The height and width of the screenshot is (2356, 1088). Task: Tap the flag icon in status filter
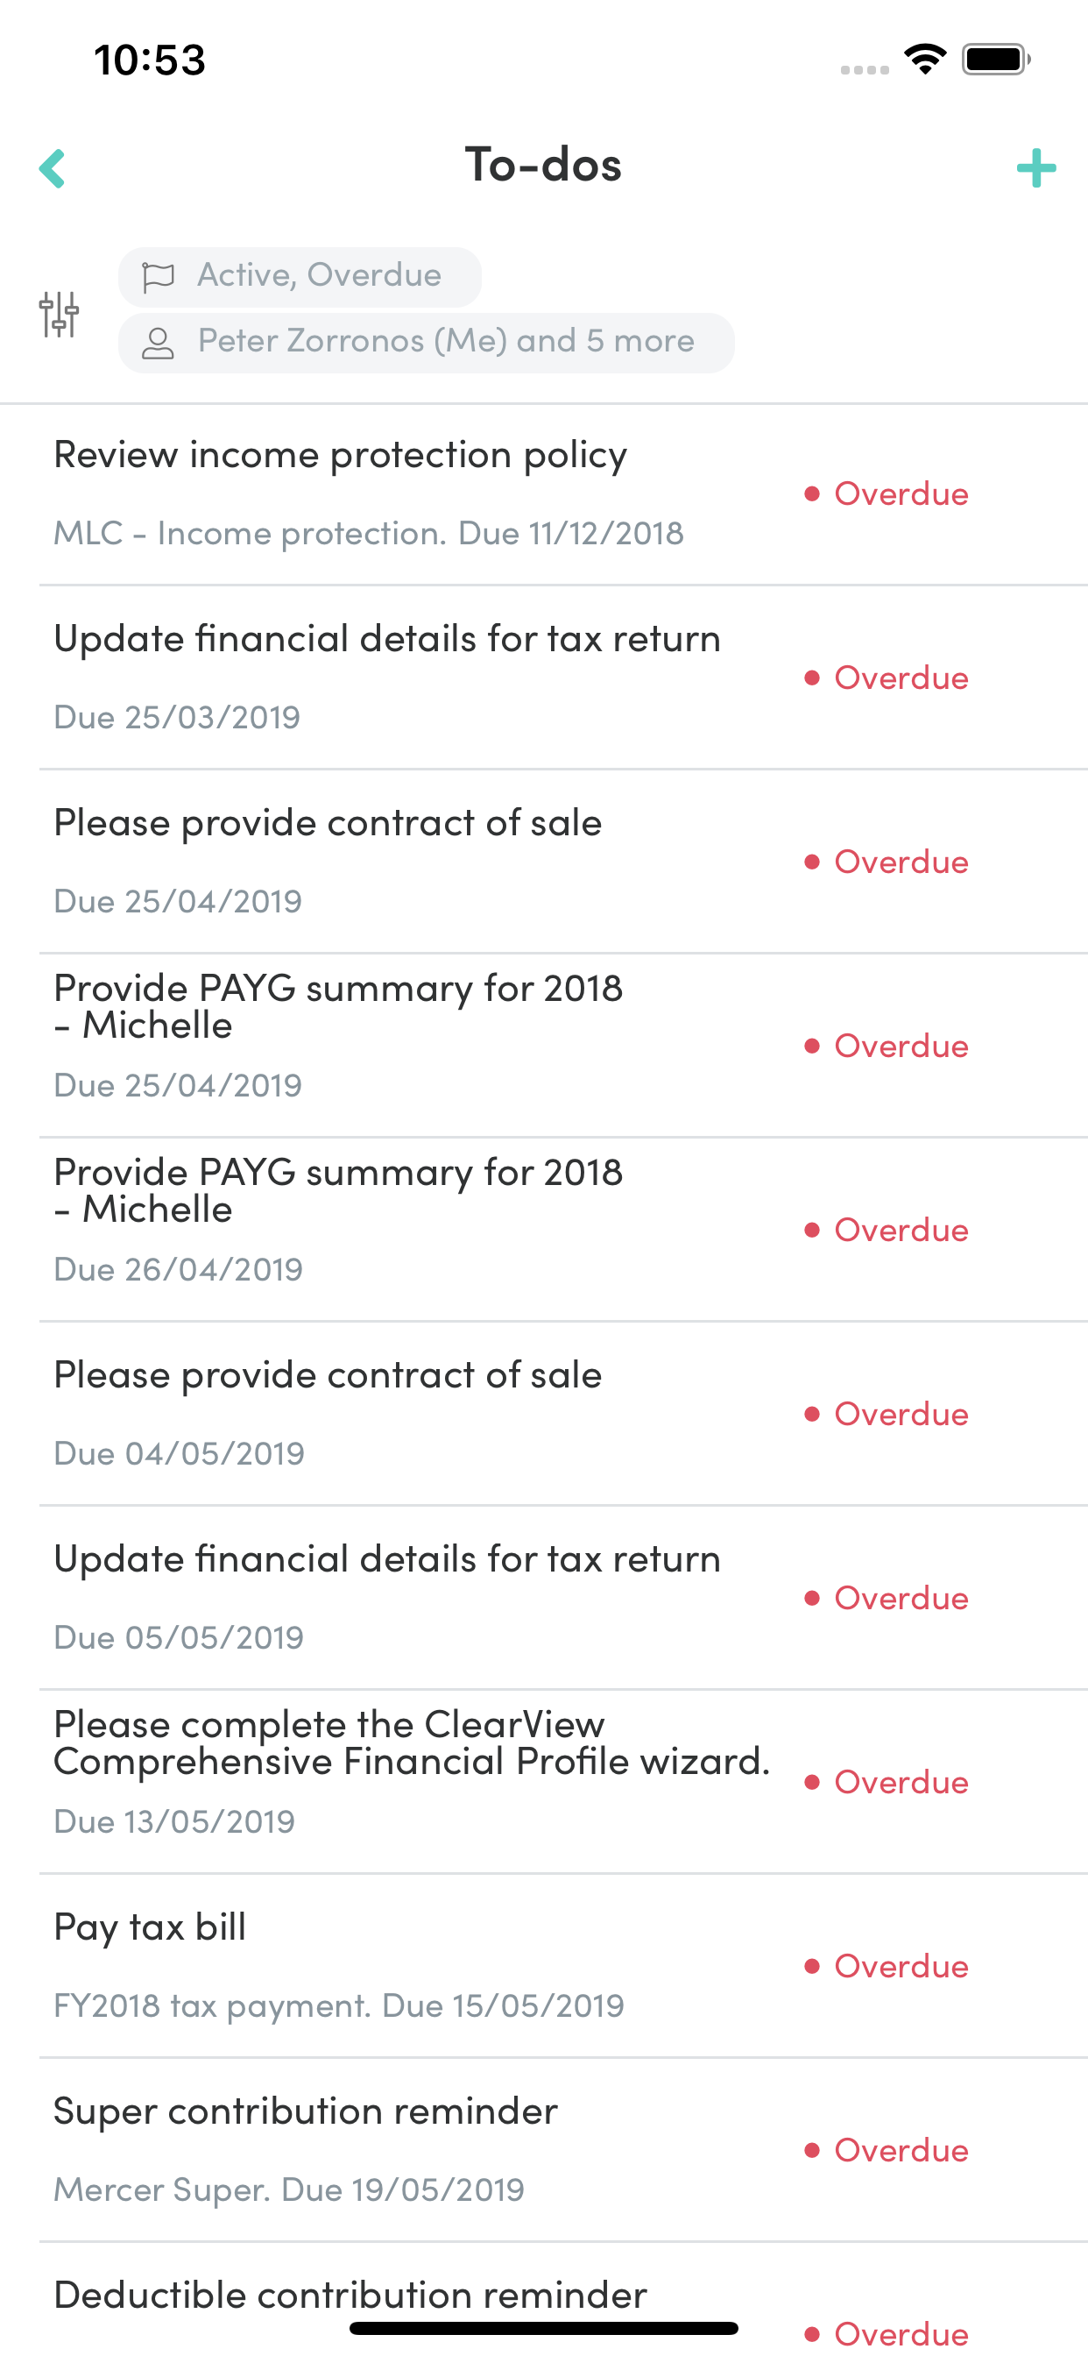pyautogui.click(x=159, y=276)
